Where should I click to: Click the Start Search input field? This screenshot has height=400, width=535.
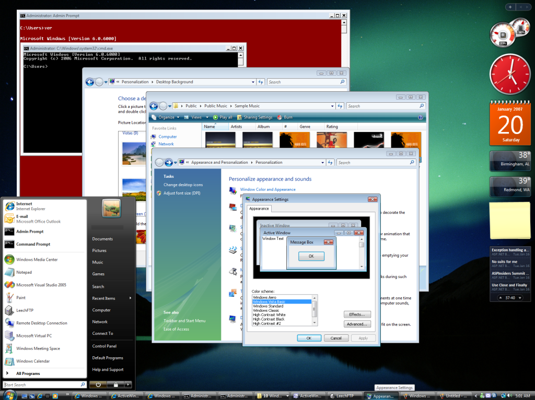[42, 385]
